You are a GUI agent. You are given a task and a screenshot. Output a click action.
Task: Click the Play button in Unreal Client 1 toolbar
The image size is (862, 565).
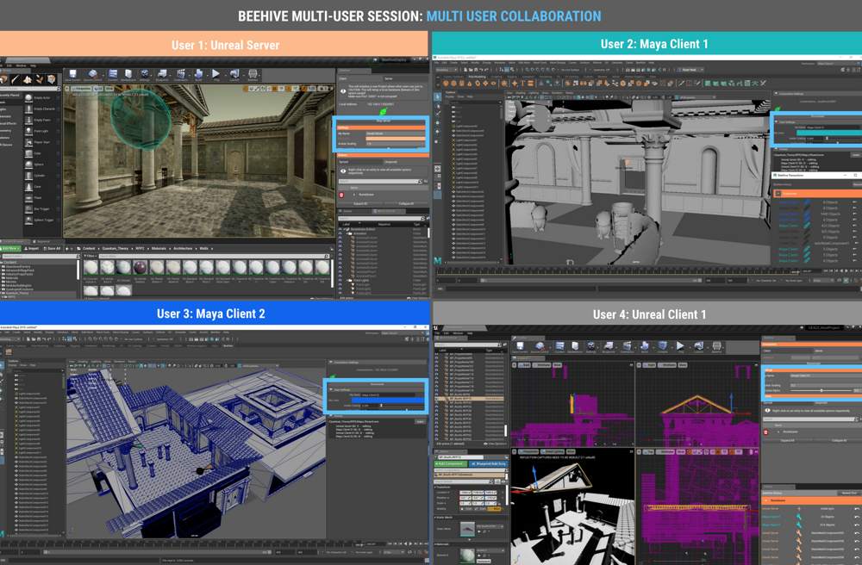point(680,346)
